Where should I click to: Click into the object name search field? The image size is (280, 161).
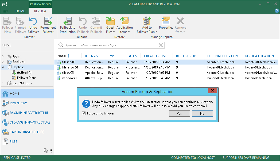pyautogui.click(x=111, y=45)
